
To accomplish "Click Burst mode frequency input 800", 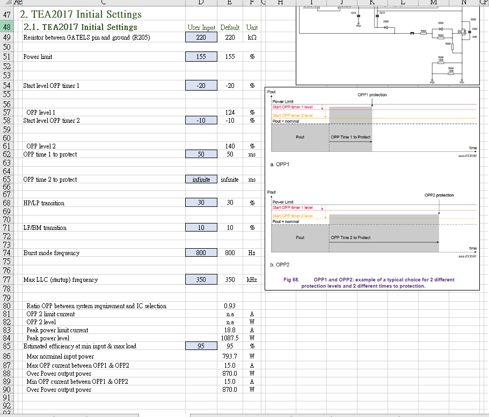I will [201, 252].
